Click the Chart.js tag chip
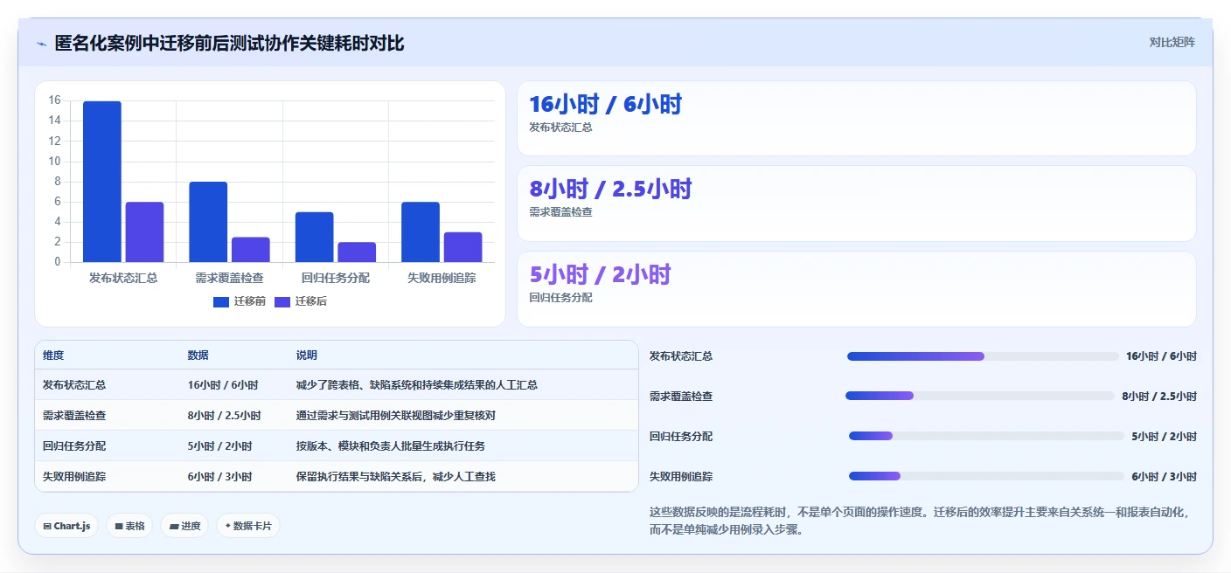Viewport: 1231px width, 573px height. [x=66, y=526]
